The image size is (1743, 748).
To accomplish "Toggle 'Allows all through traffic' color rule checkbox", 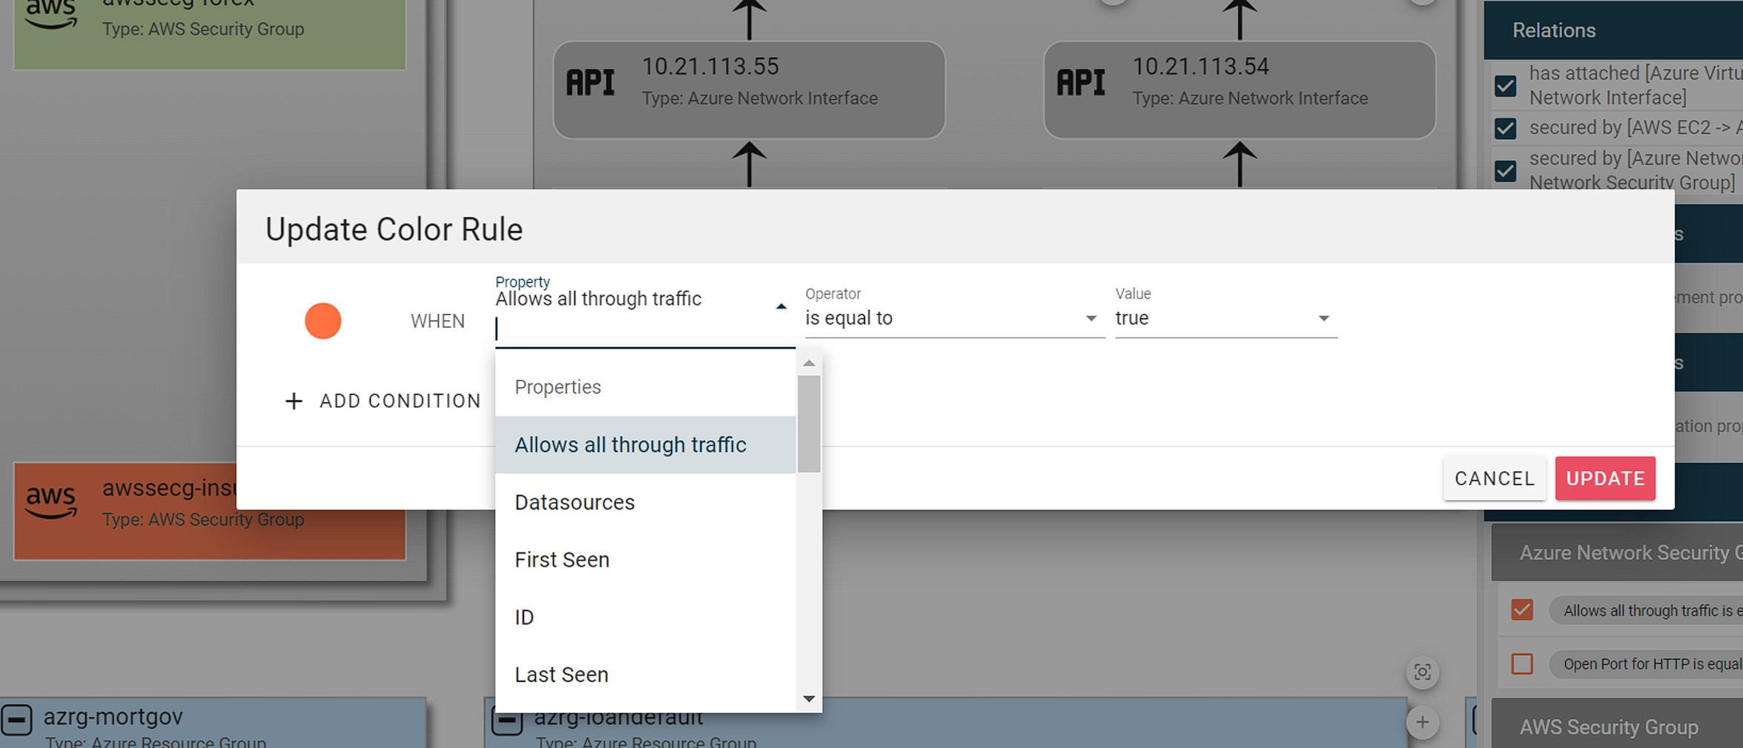I will (1521, 610).
